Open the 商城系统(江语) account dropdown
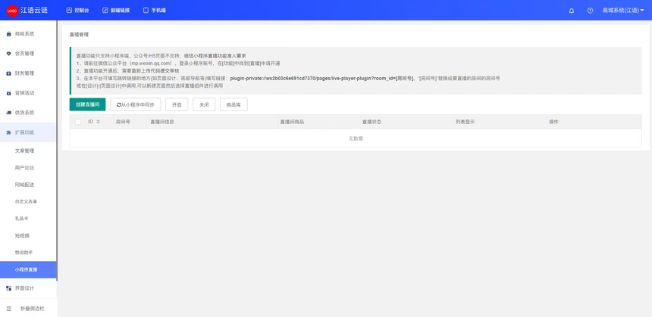Image resolution: width=652 pixels, height=317 pixels. (622, 11)
